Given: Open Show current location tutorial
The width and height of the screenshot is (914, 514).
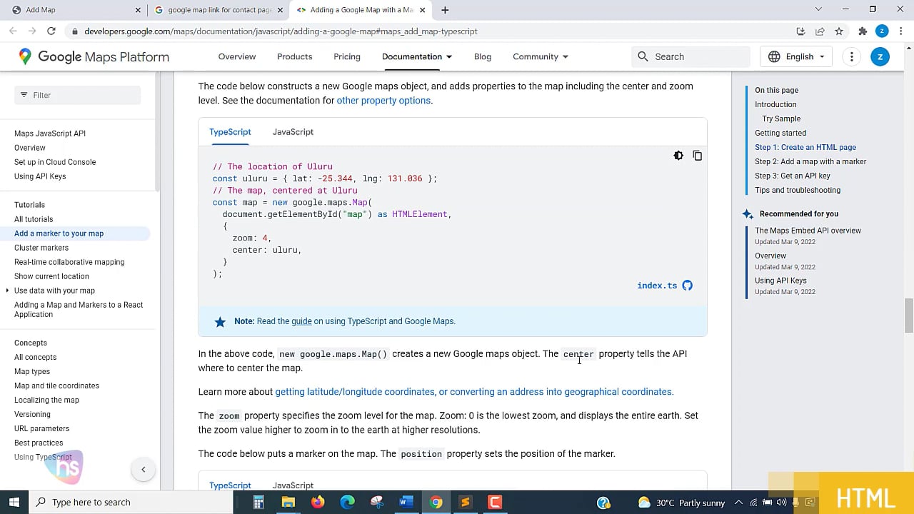Looking at the screenshot, I should click(51, 276).
